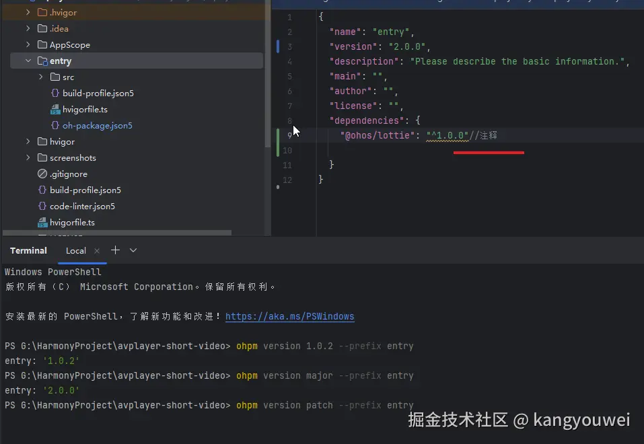Expand the src folder

pyautogui.click(x=40, y=77)
